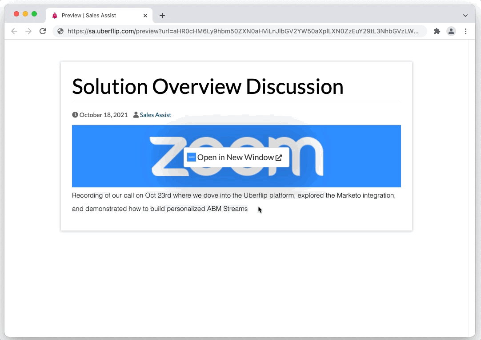Open the browser extensions puzzle icon
Viewport: 481px width, 340px height.
coord(437,31)
